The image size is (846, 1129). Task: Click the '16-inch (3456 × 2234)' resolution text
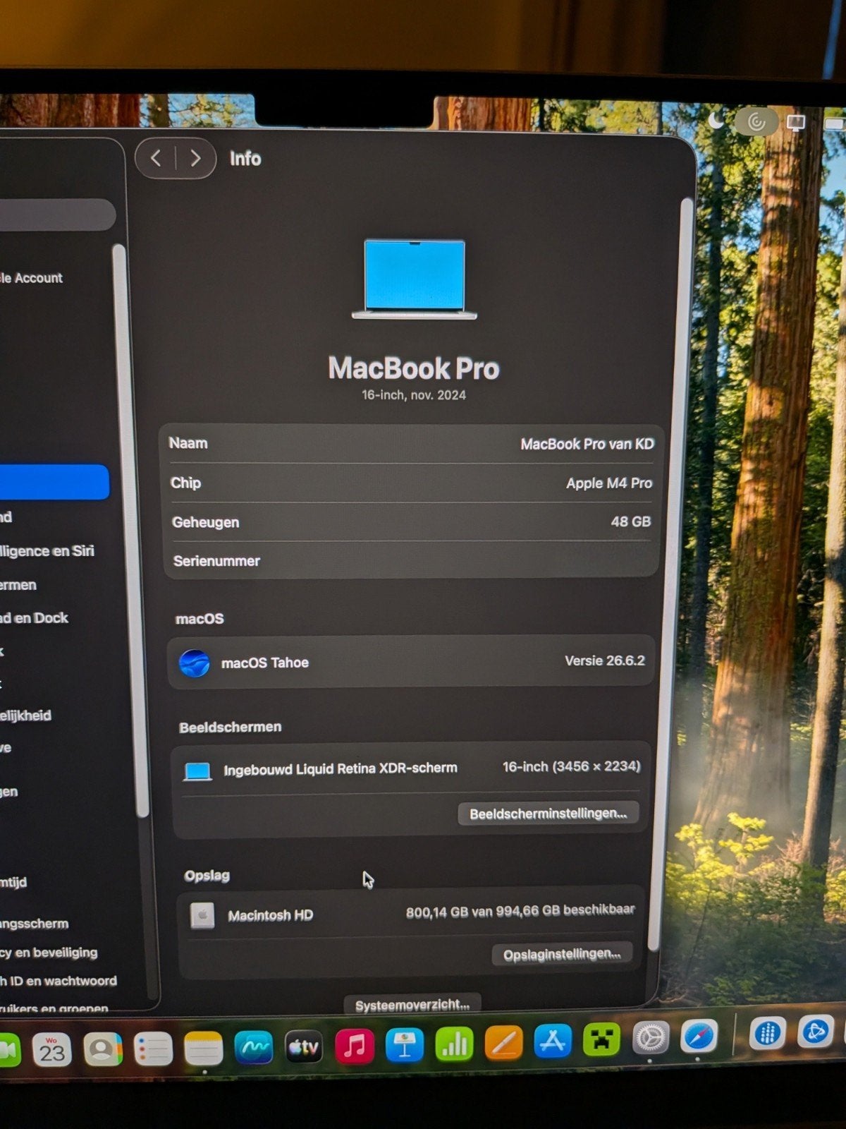coord(571,766)
